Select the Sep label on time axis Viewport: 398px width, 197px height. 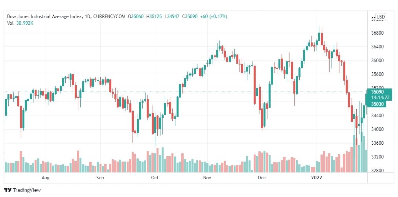pyautogui.click(x=100, y=178)
